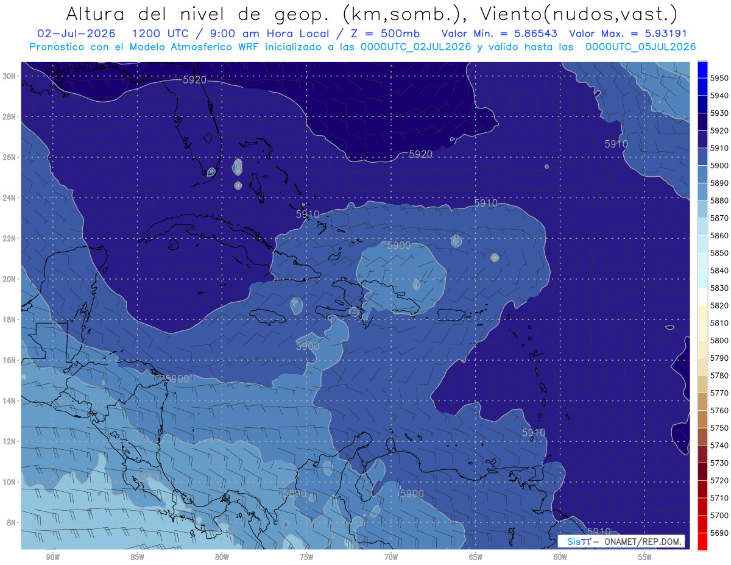Click the '14N' latitude label
Viewport: 731px width, 565px height.
(9, 400)
